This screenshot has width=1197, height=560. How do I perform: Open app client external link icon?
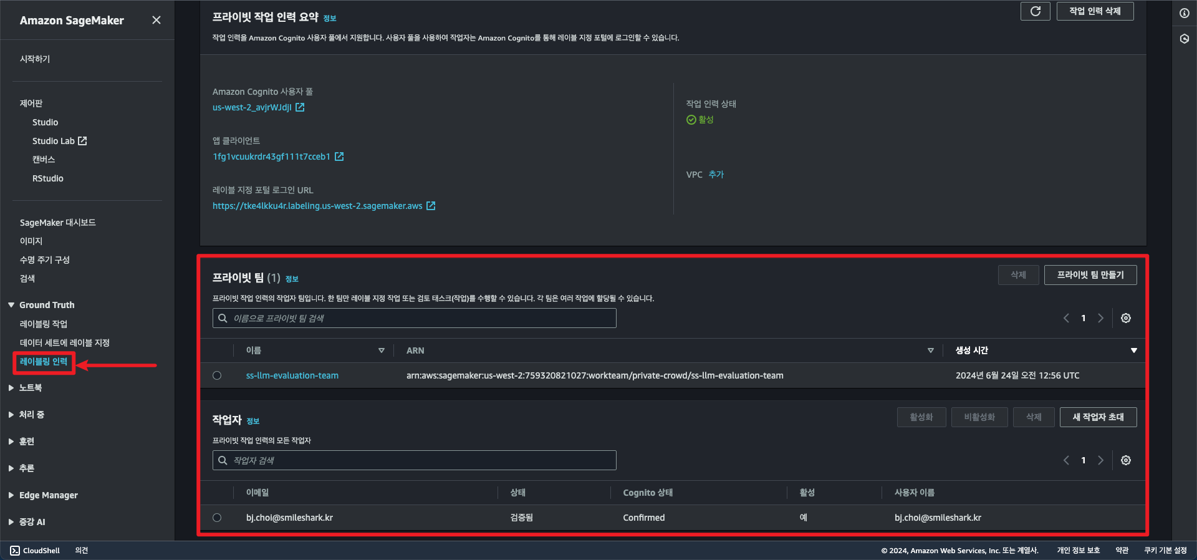[x=339, y=157]
